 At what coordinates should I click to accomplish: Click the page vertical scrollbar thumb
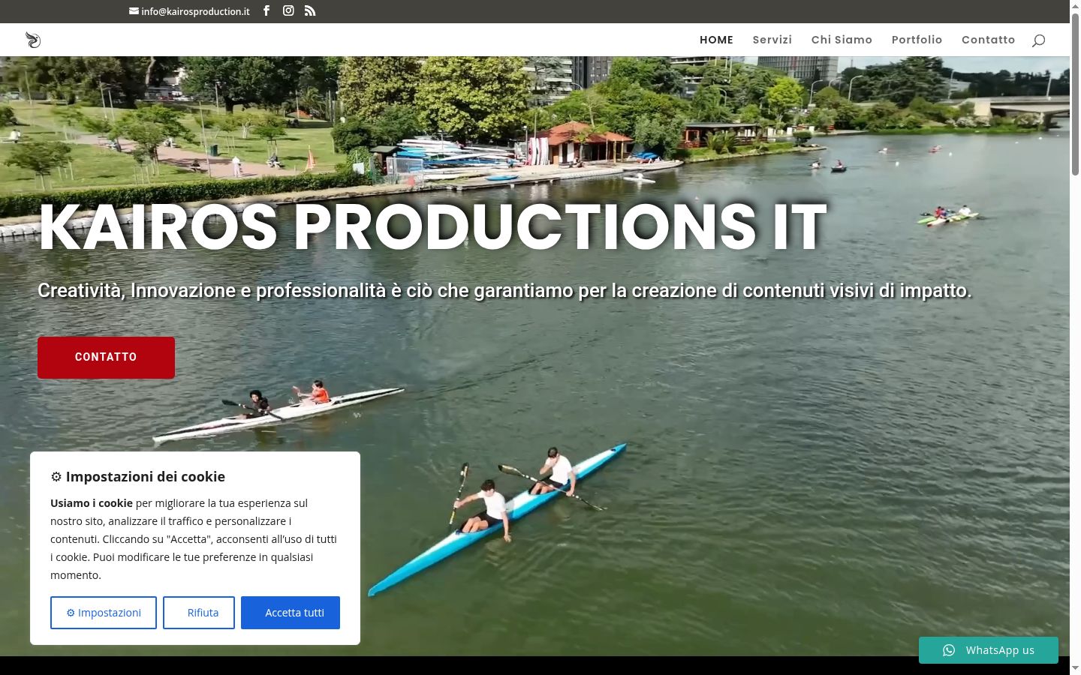(1075, 94)
